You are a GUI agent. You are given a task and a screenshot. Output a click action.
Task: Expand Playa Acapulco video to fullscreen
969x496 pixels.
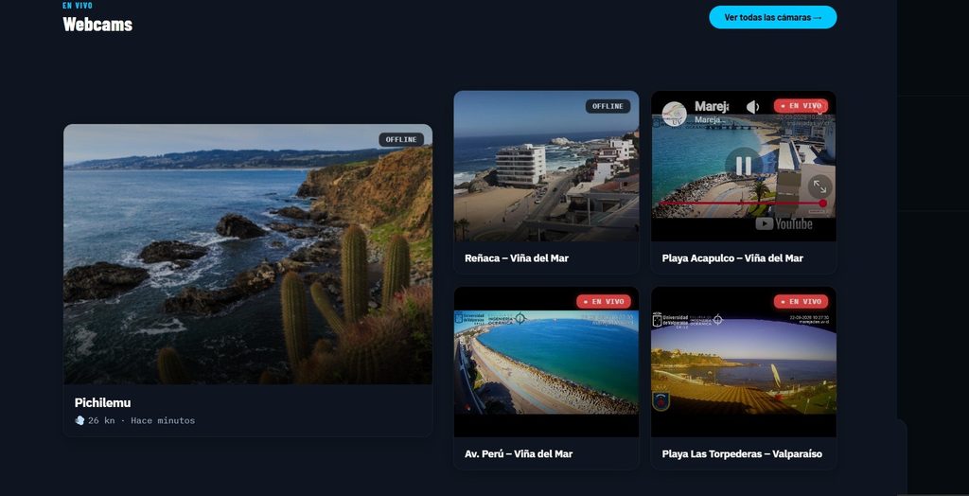click(x=820, y=186)
